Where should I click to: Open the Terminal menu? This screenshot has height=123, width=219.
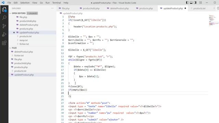pos(56,3)
